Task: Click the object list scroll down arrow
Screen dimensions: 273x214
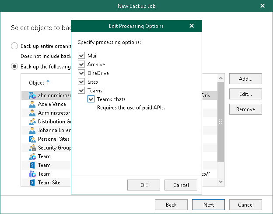Action: pos(220,182)
